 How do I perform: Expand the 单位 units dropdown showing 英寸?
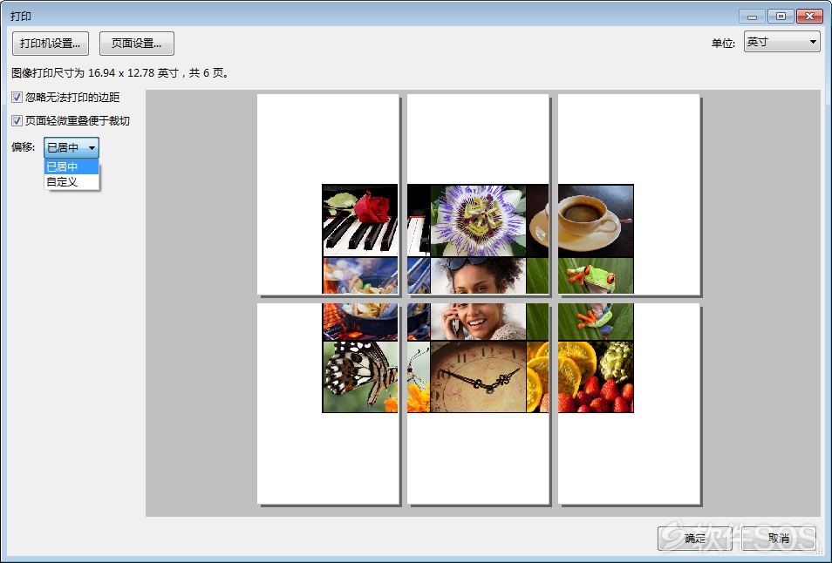781,42
